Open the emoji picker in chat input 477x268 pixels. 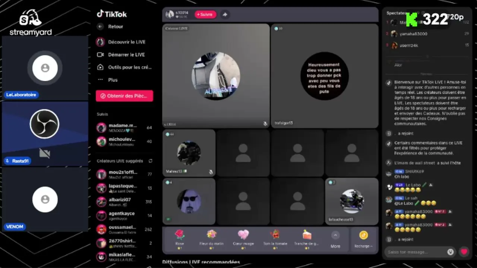[451, 252]
